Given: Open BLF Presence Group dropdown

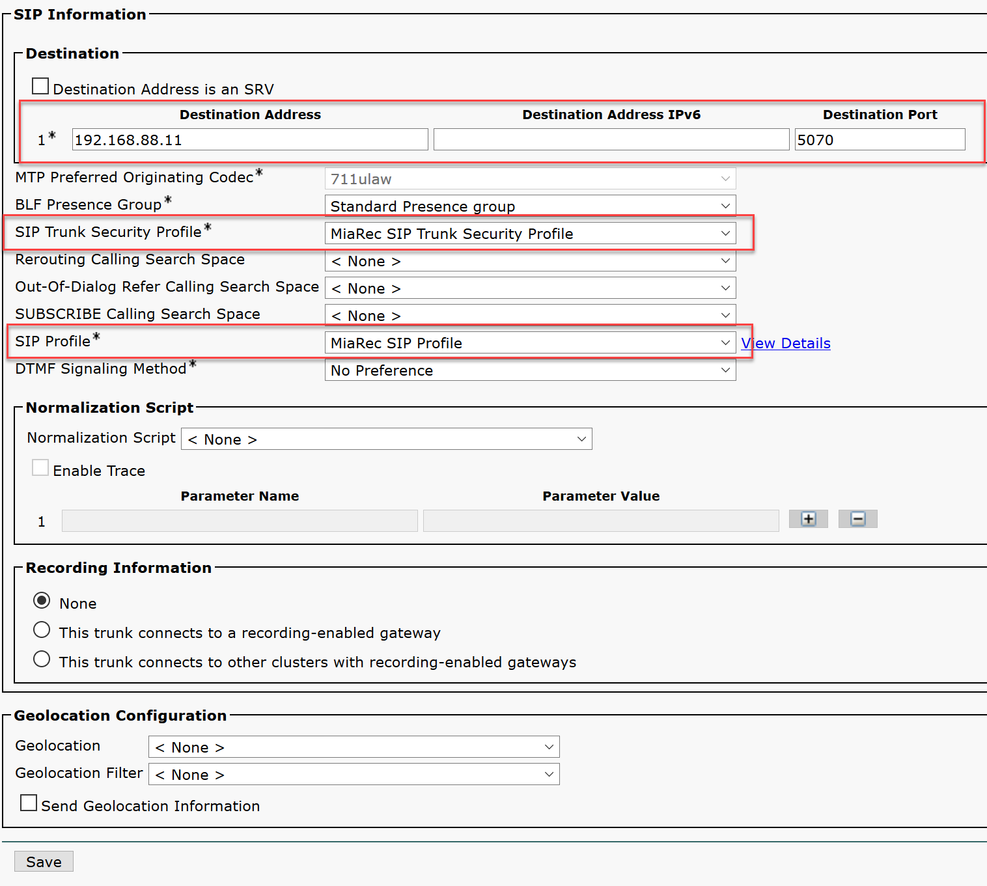Looking at the screenshot, I should [x=530, y=206].
